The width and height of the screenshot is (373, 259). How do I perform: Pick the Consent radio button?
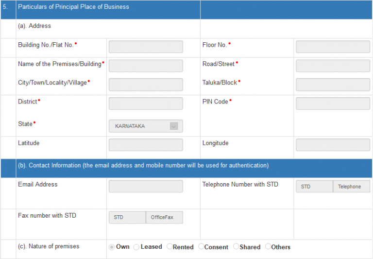coord(201,246)
